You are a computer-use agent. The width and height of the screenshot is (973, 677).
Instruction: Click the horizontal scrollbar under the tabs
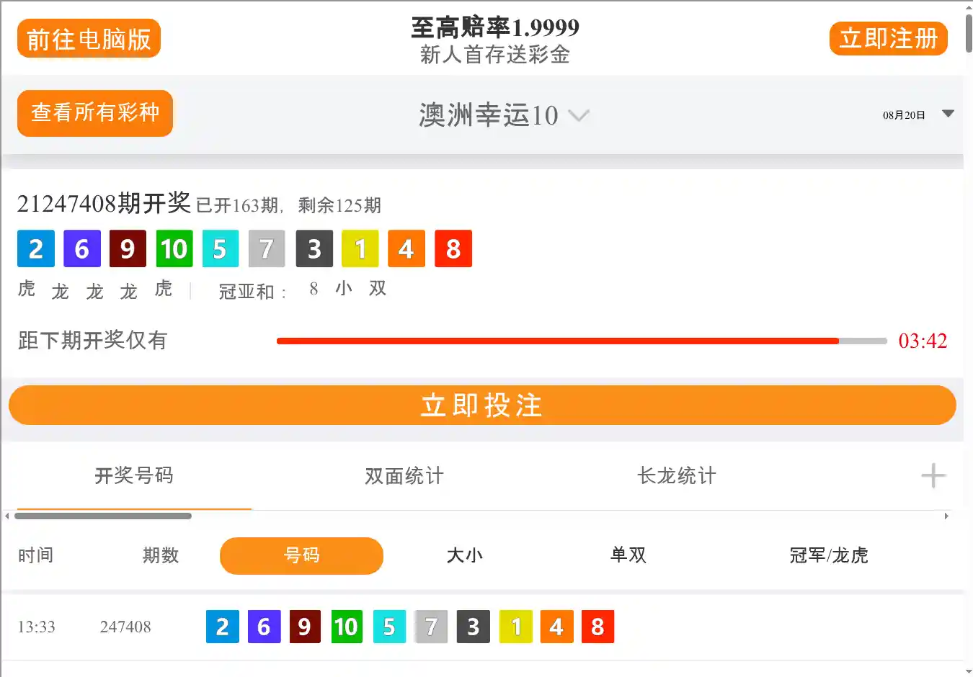103,516
